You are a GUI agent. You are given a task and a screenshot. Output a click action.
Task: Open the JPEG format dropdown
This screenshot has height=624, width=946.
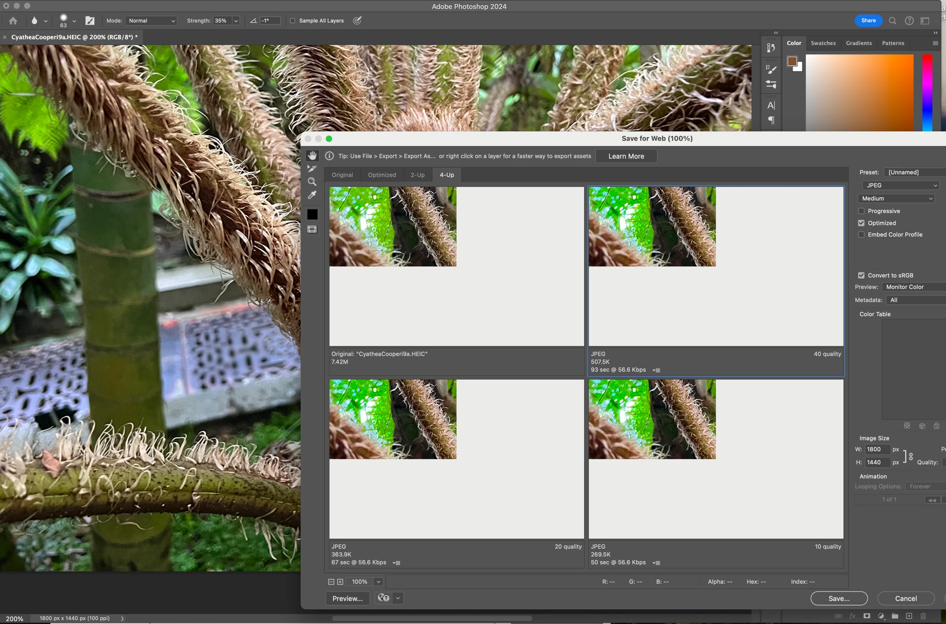tap(901, 185)
